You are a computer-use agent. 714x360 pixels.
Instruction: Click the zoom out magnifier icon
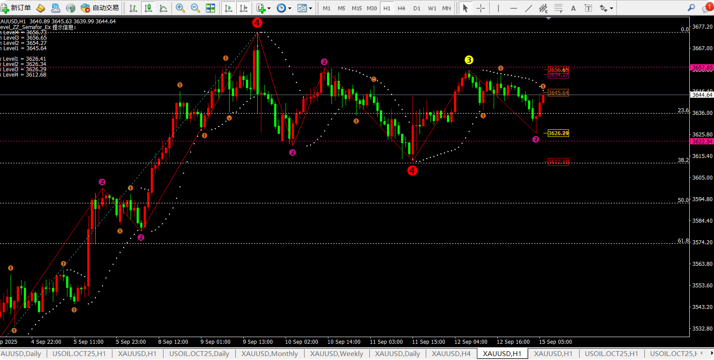(x=195, y=8)
